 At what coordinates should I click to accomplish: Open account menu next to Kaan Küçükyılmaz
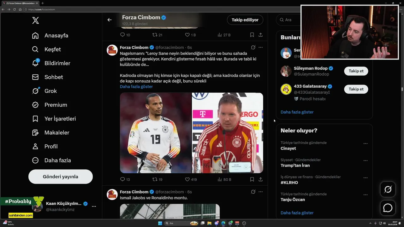94,206
